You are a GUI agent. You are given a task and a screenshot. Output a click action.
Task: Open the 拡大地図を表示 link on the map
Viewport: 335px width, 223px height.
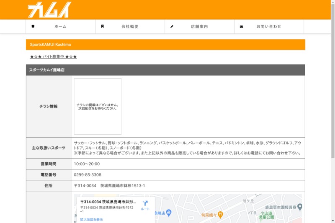(91, 219)
